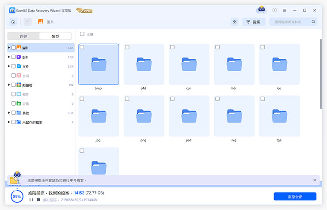Switch to grid view layout icon

pyautogui.click(x=234, y=22)
